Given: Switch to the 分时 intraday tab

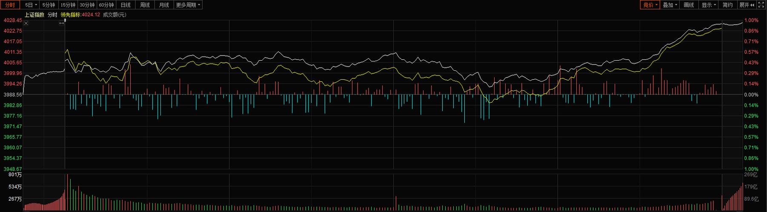Looking at the screenshot, I should click(10, 5).
